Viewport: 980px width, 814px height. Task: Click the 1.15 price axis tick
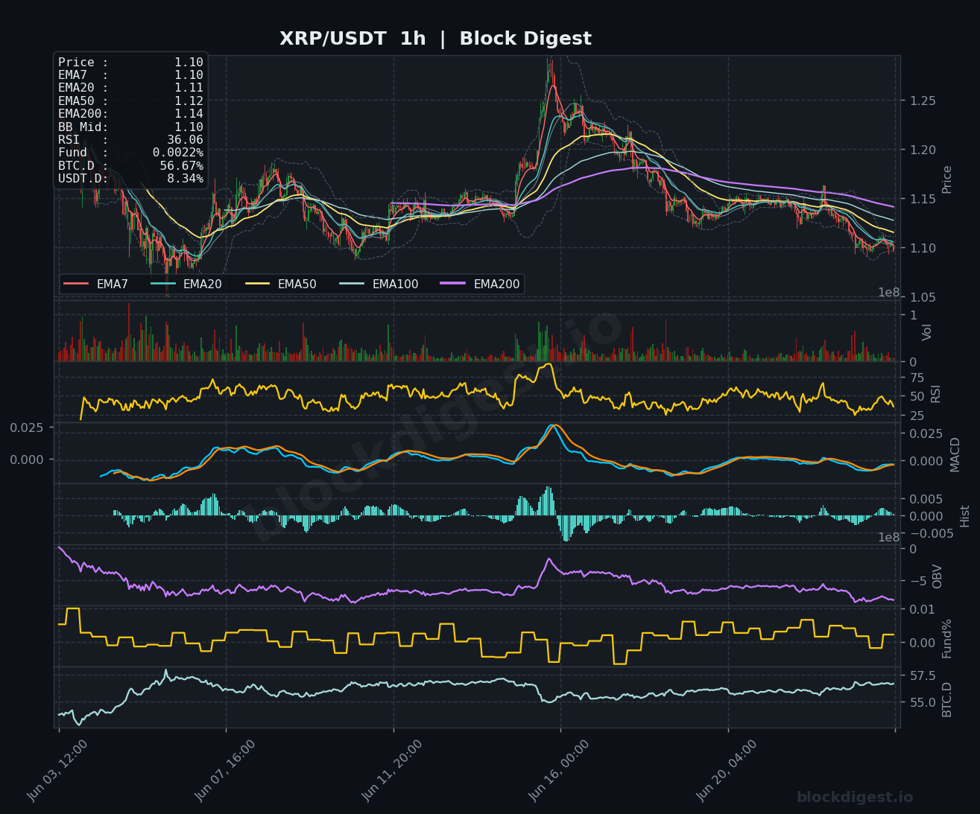pos(923,199)
